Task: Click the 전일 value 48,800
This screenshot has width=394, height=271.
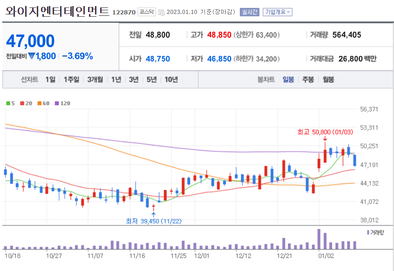Action: click(158, 34)
